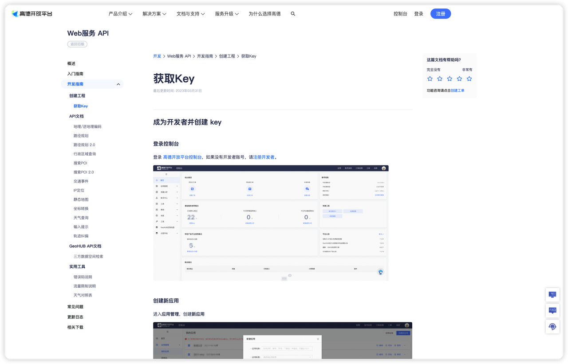Click the blue 注册 button
The image size is (568, 364).
440,14
